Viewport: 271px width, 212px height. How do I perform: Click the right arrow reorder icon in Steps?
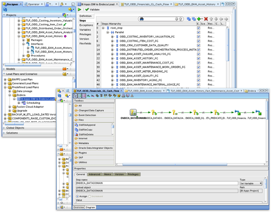[x=226, y=19]
